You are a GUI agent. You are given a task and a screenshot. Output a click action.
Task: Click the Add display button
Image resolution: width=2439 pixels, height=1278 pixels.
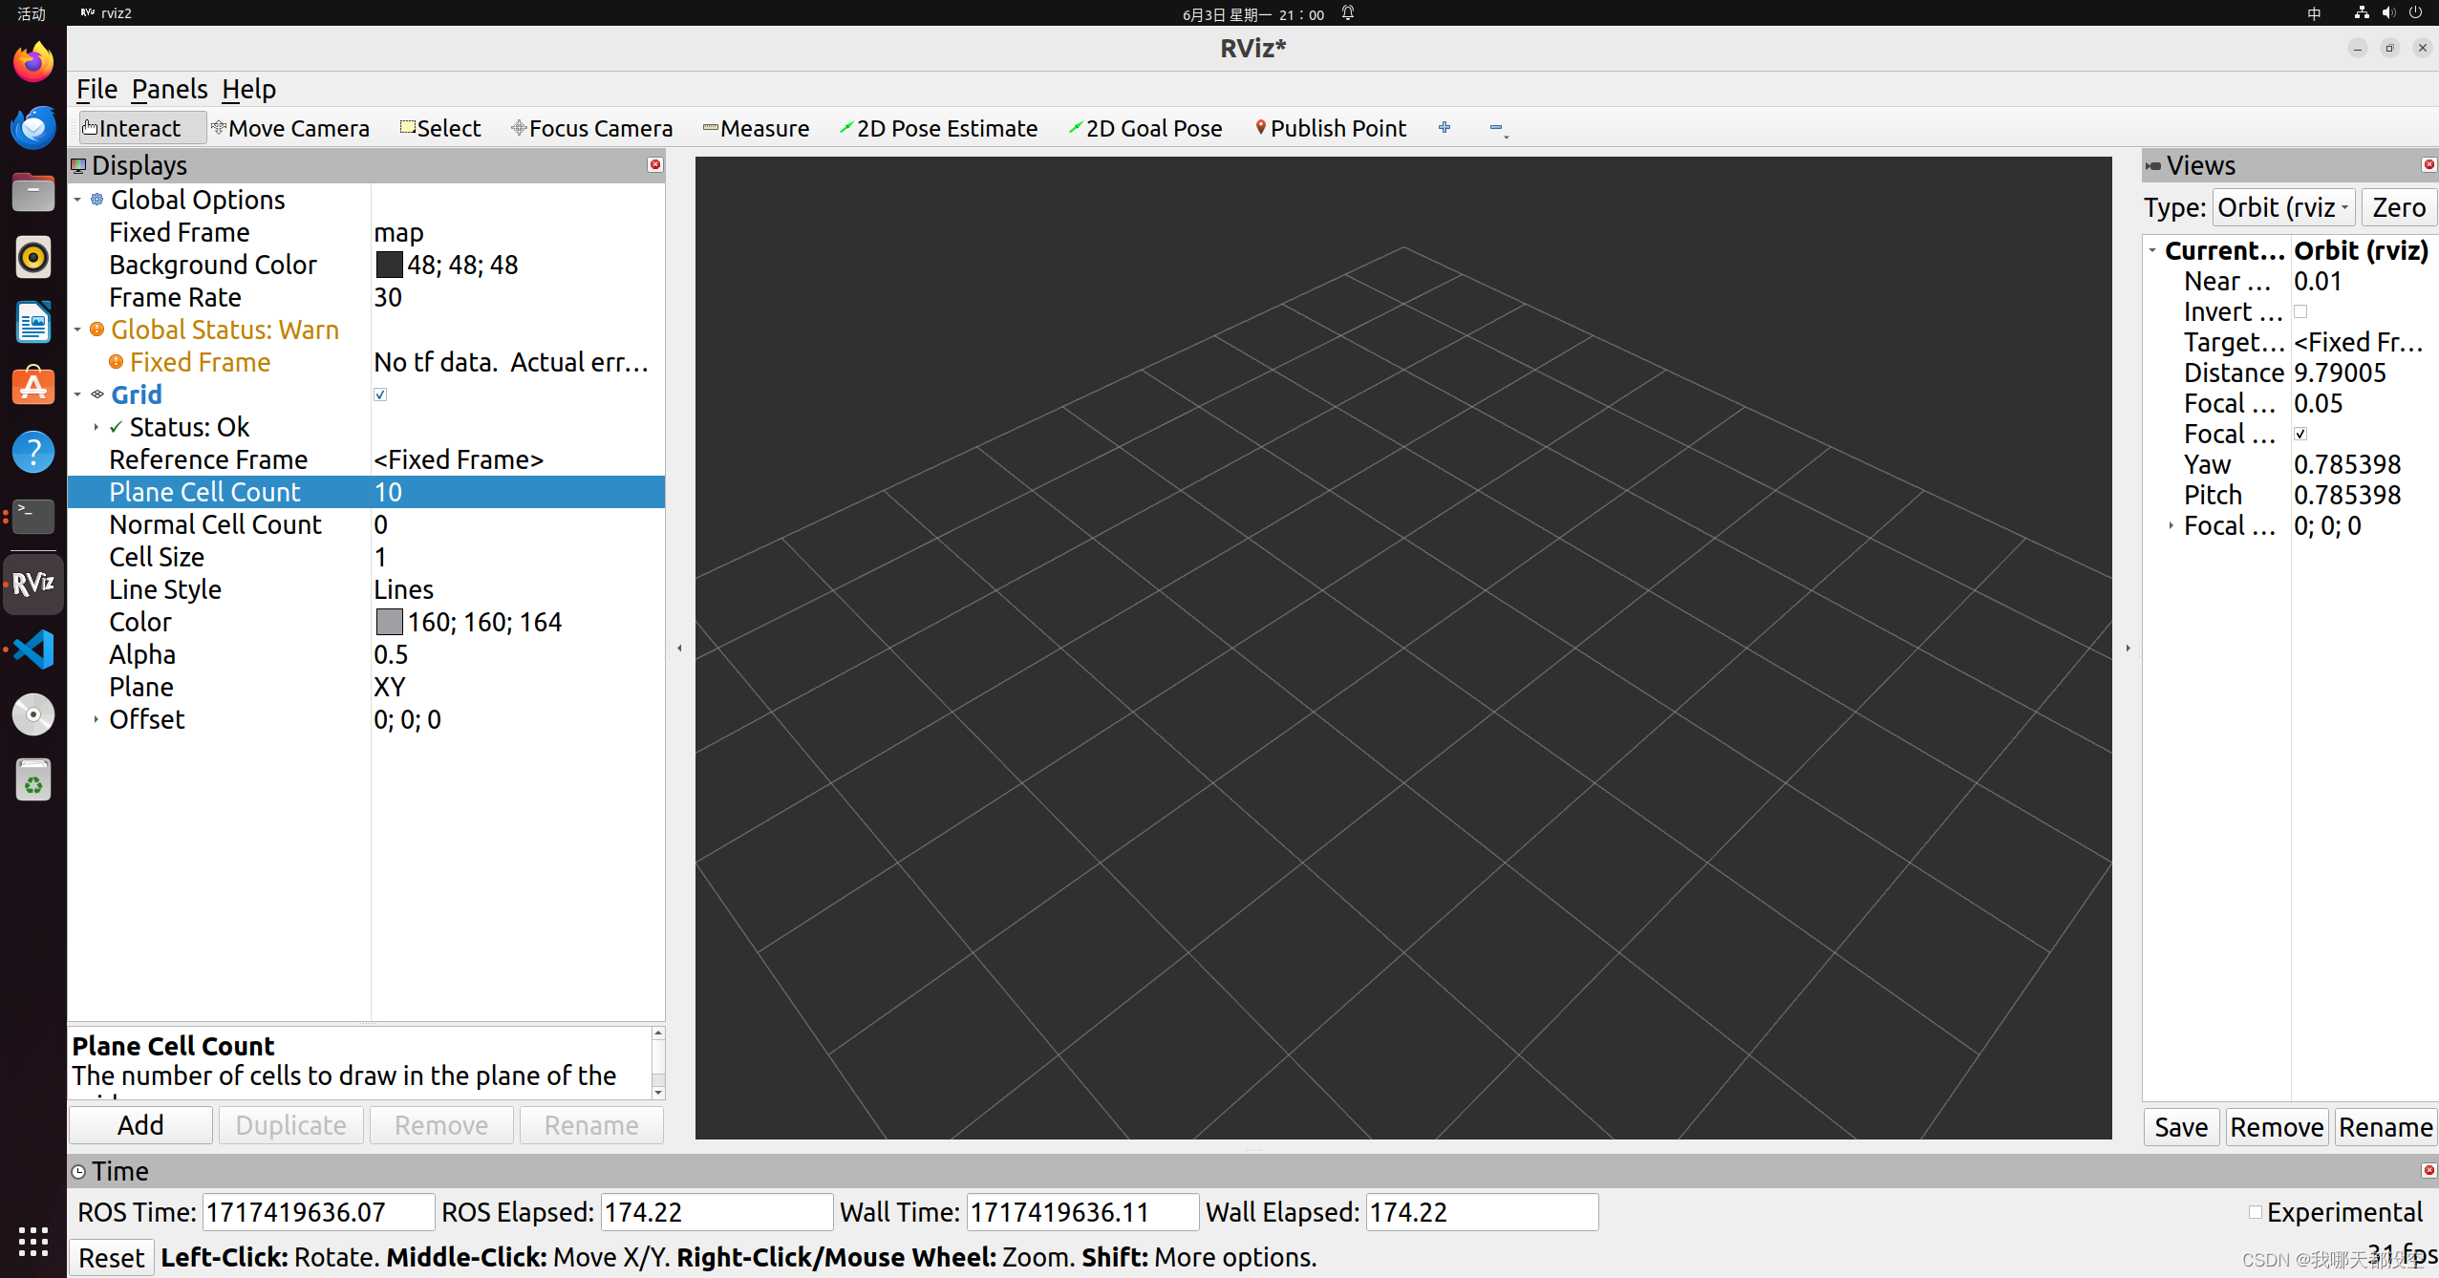[140, 1125]
